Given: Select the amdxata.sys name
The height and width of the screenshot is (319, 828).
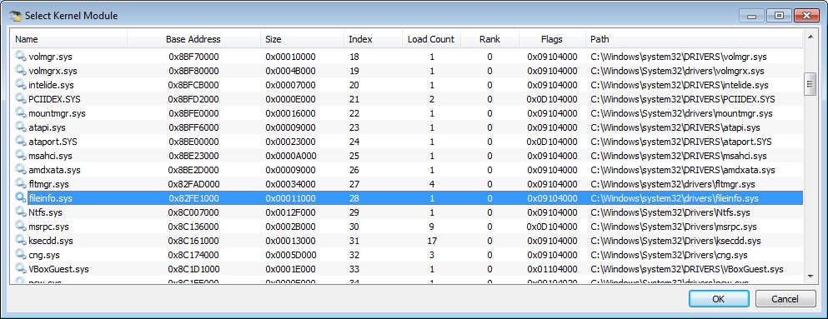Looking at the screenshot, I should click(54, 170).
